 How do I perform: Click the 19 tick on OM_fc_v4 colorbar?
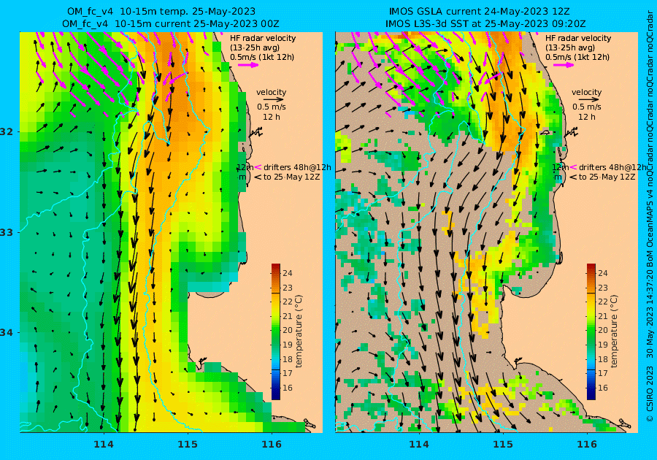287,345
